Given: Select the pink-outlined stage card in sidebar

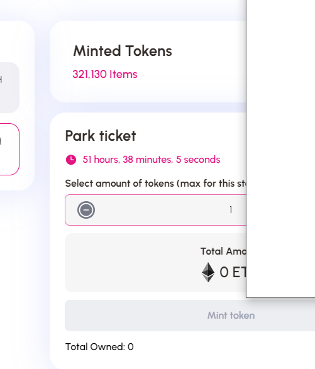Looking at the screenshot, I should [9, 149].
